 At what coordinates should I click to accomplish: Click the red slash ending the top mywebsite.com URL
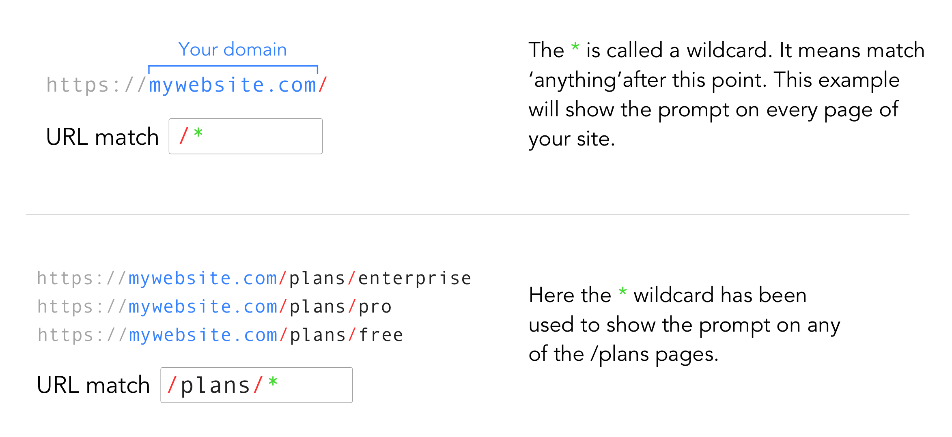pos(323,85)
